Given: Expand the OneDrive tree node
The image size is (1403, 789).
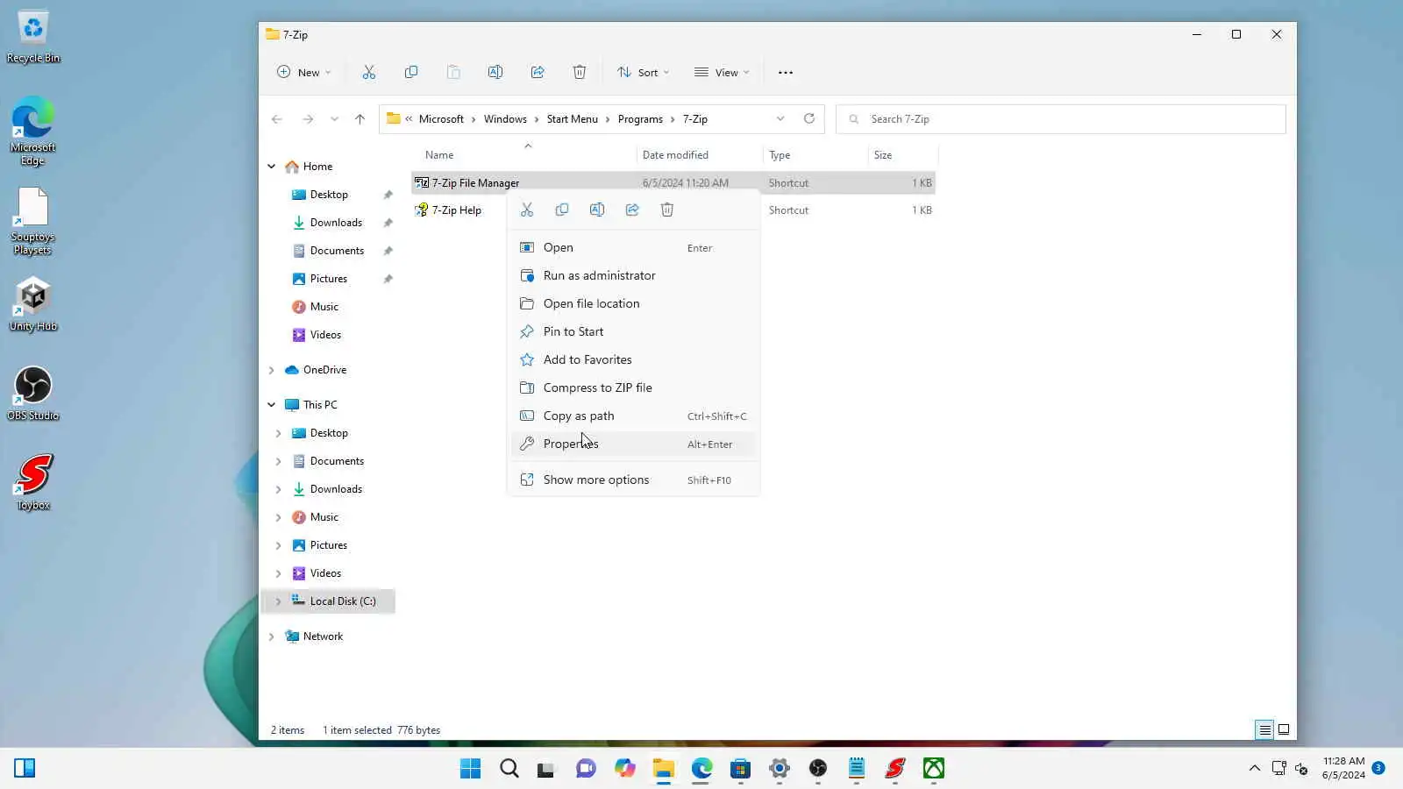Looking at the screenshot, I should (272, 370).
